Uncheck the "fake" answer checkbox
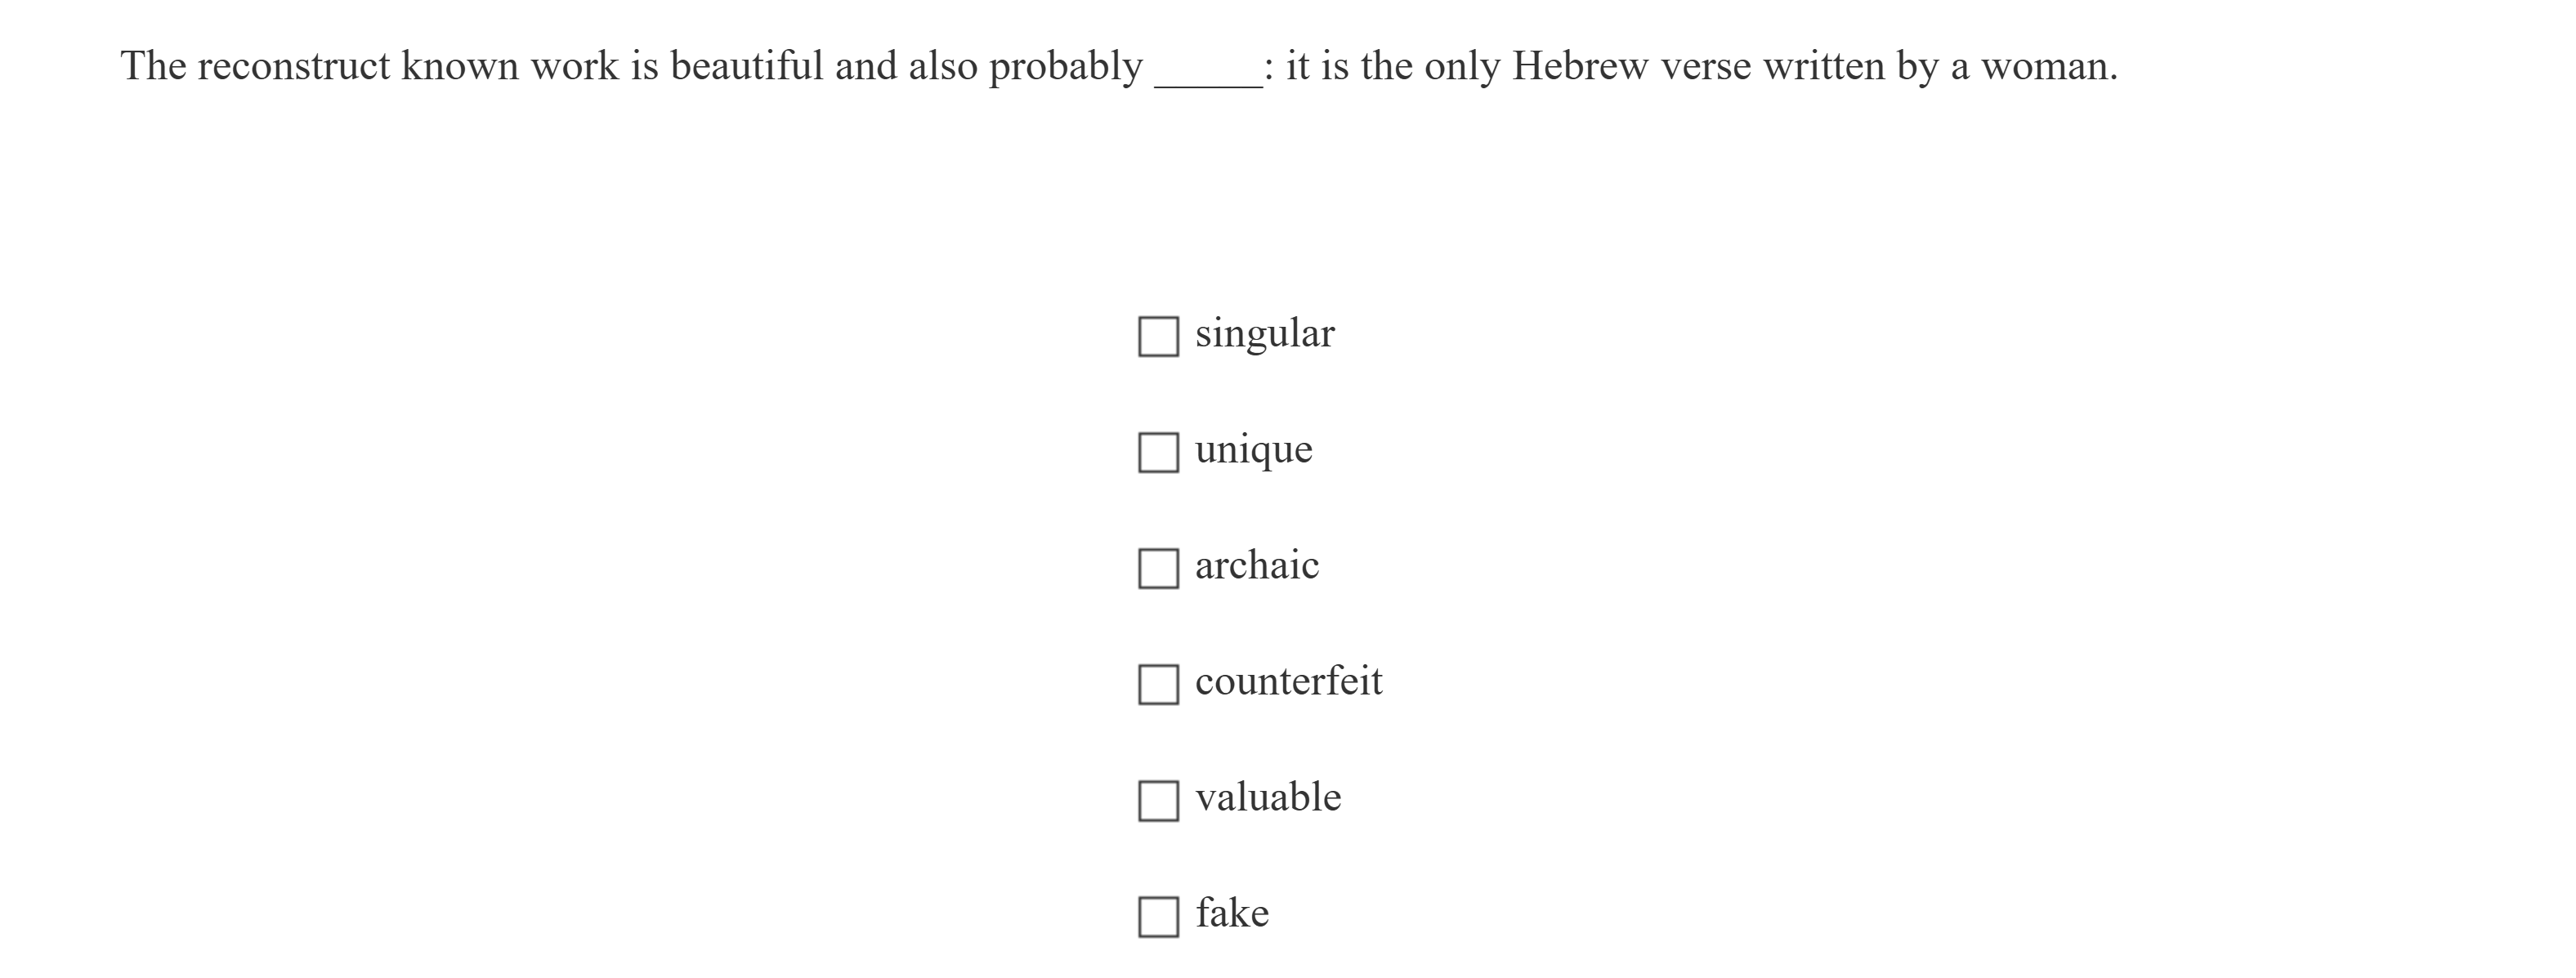2576x978 pixels. tap(1160, 915)
